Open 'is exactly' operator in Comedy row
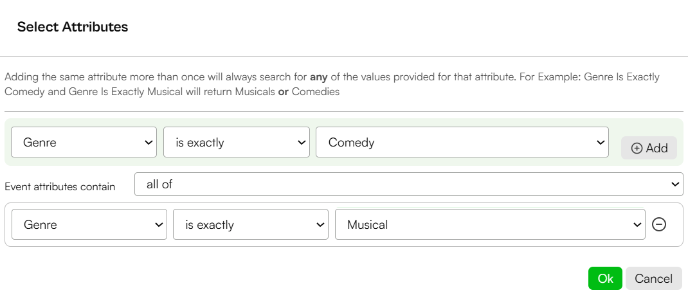Image resolution: width=688 pixels, height=295 pixels. (237, 142)
